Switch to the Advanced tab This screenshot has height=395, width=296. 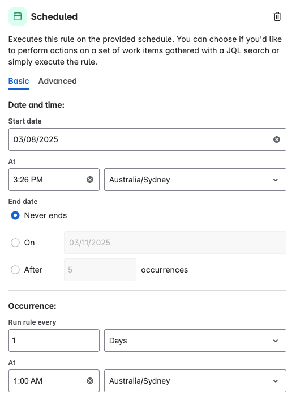(x=58, y=81)
